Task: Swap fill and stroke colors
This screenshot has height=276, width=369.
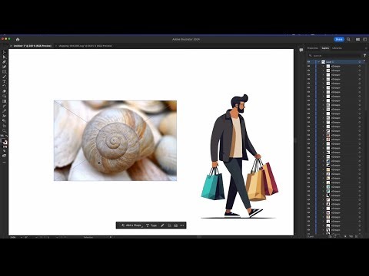Action: pyautogui.click(x=6, y=136)
